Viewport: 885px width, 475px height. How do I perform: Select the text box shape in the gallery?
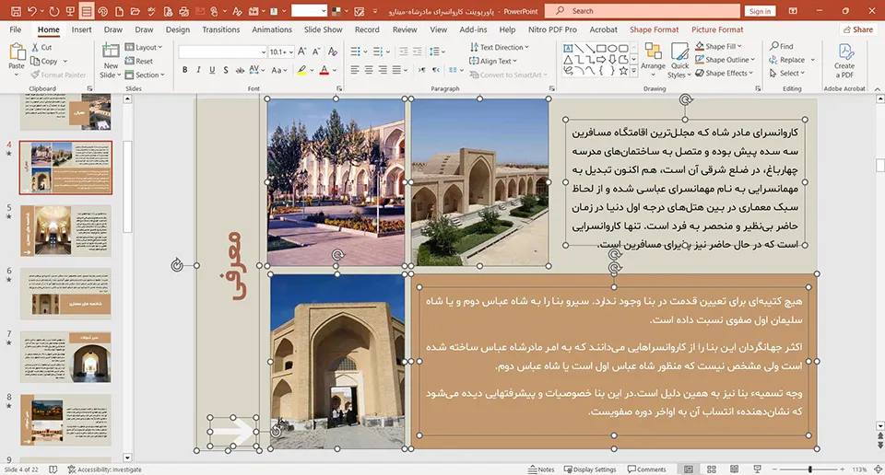point(569,49)
